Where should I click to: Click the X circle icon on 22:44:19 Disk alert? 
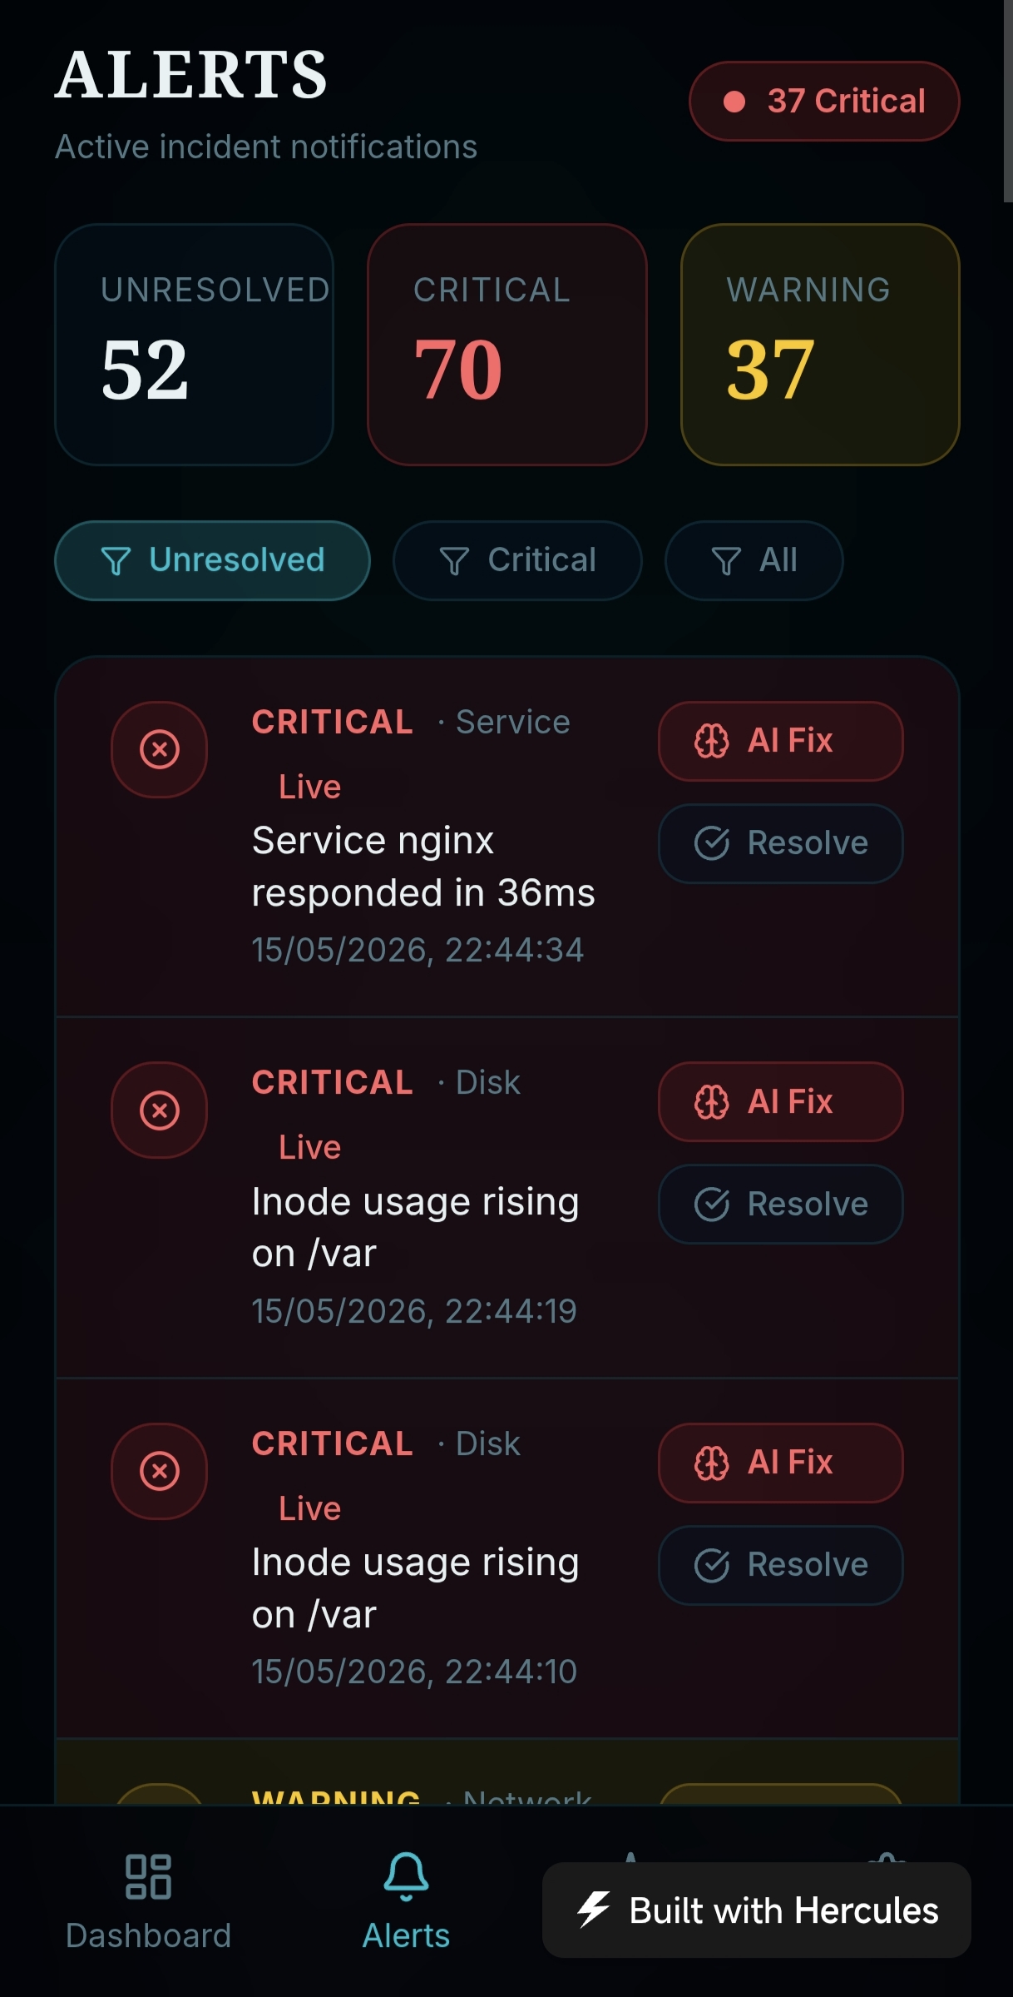pos(159,1110)
